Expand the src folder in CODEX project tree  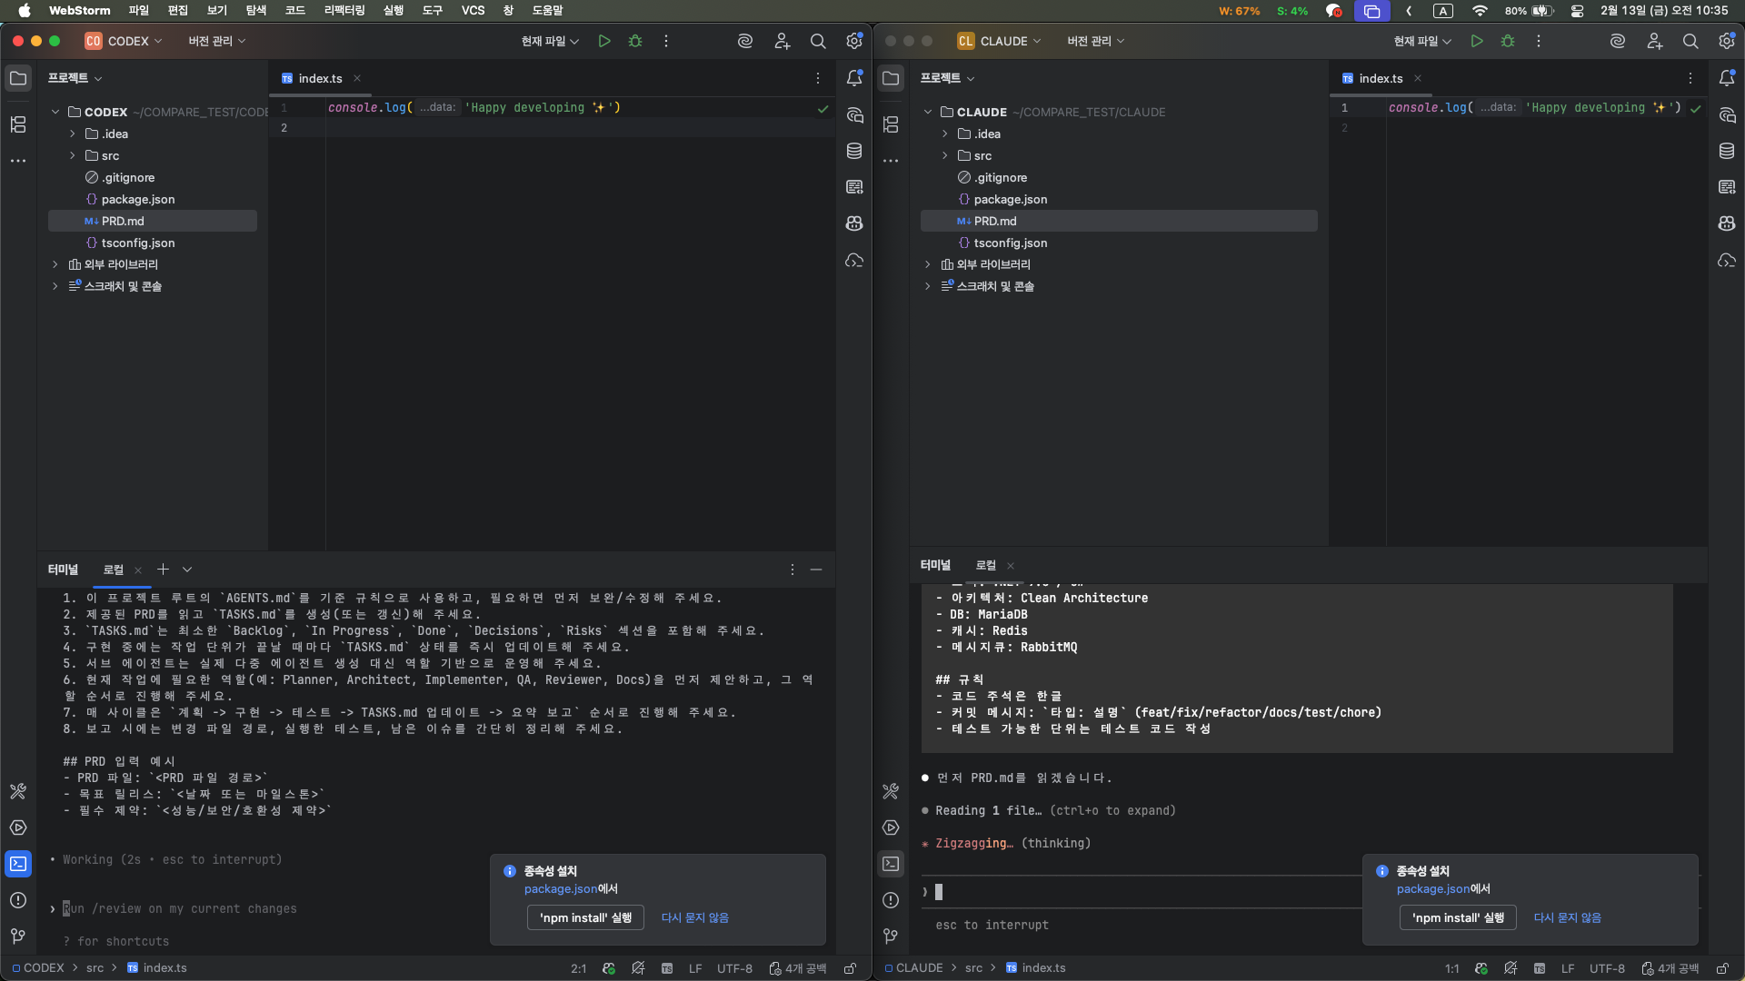click(73, 155)
